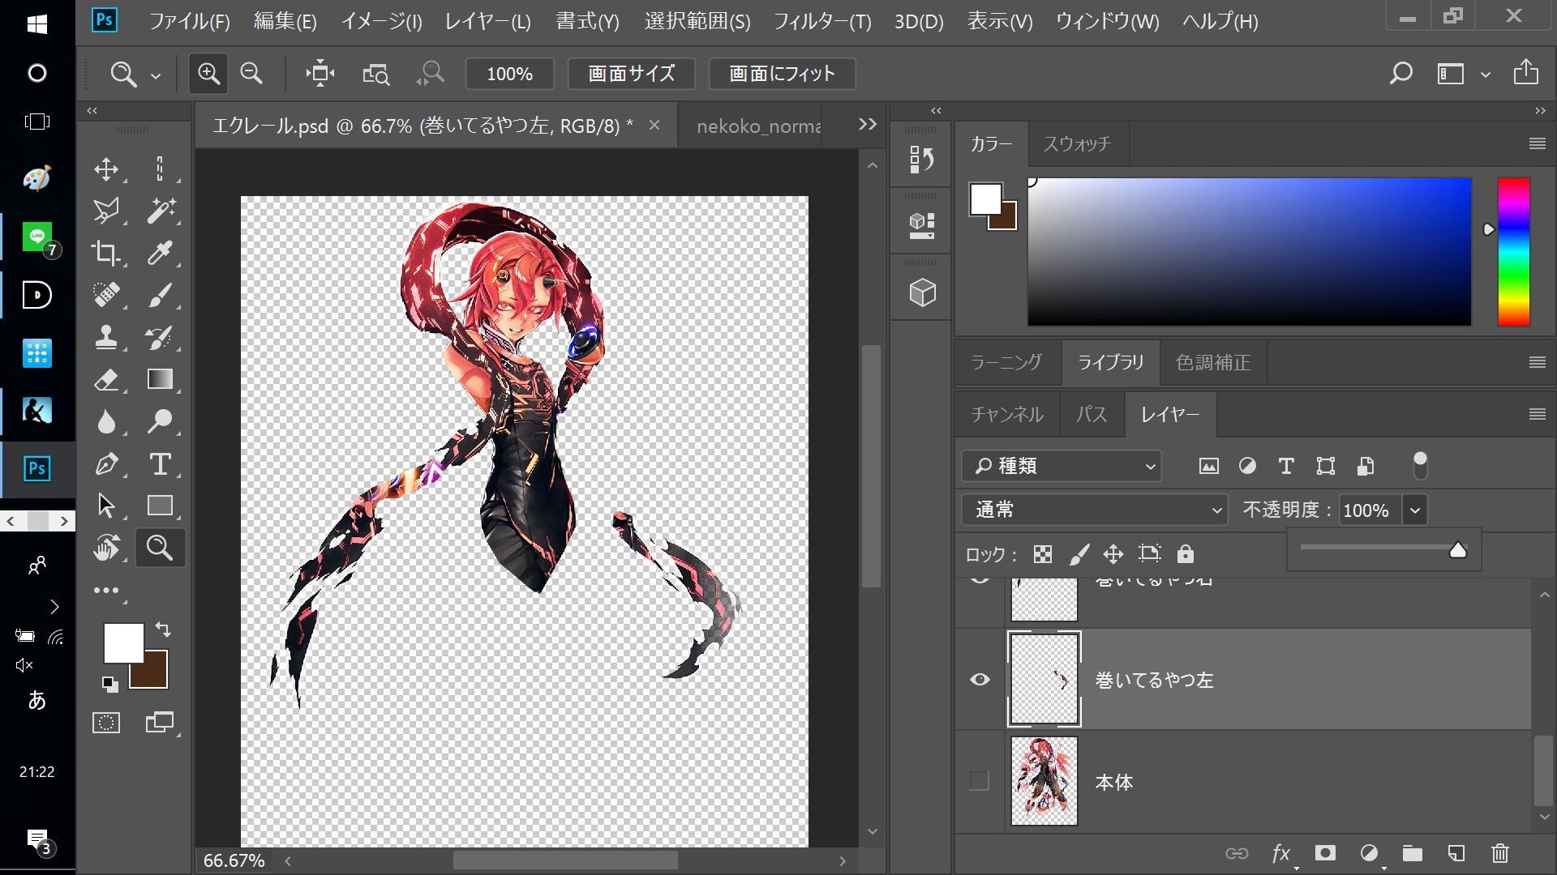
Task: Click the rainbow hue slider strip
Action: click(x=1513, y=251)
